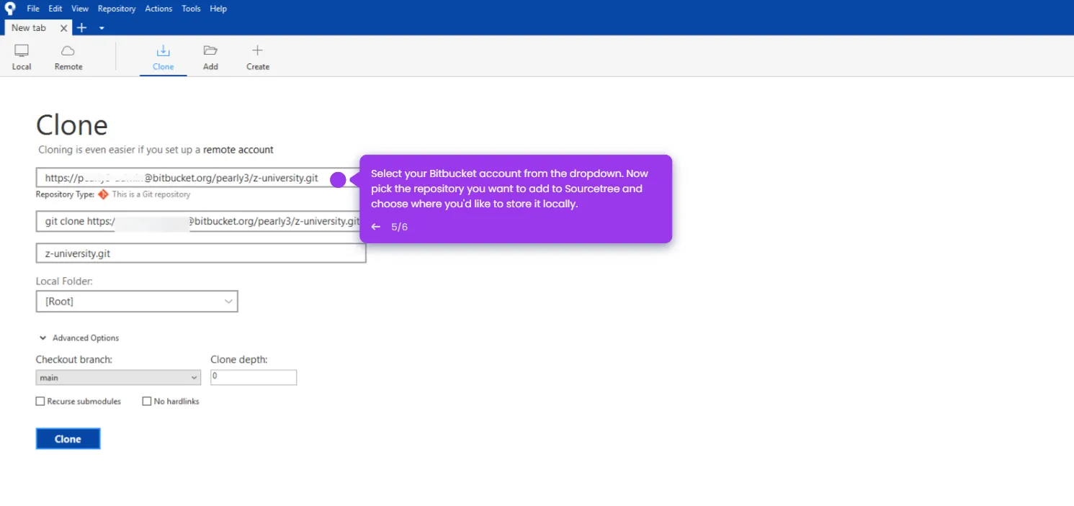This screenshot has width=1074, height=506.
Task: Select the Clone toolbar icon
Action: tap(164, 58)
